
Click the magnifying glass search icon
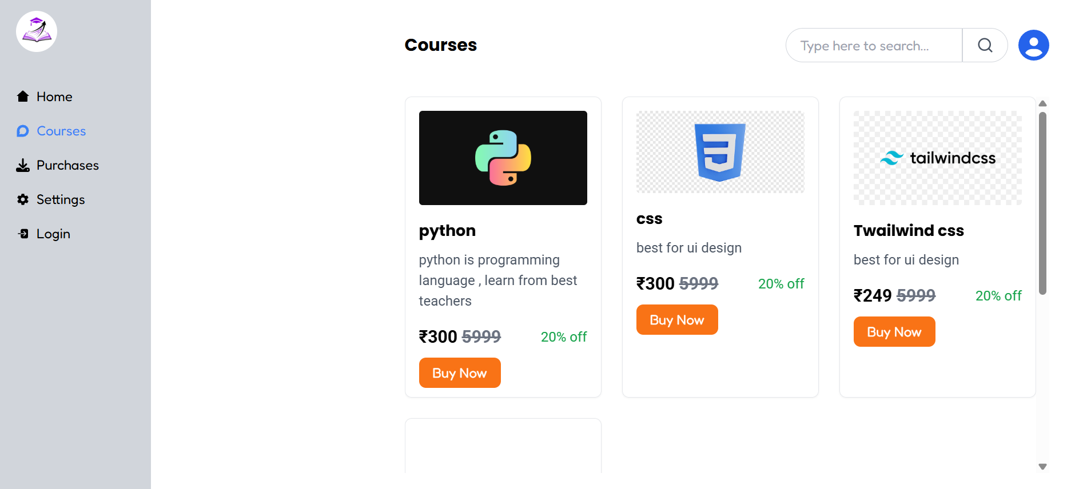pos(985,45)
